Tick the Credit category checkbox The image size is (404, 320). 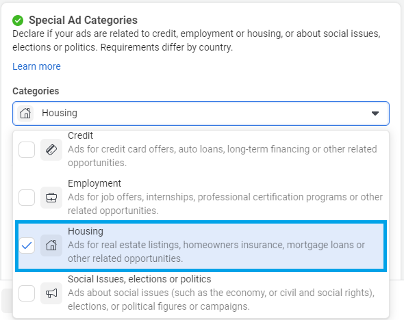[27, 150]
